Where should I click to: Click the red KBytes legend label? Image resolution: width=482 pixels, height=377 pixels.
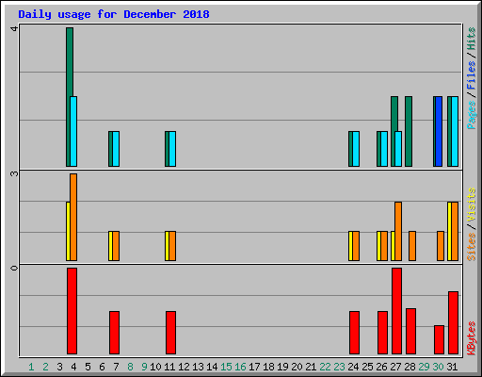click(472, 338)
